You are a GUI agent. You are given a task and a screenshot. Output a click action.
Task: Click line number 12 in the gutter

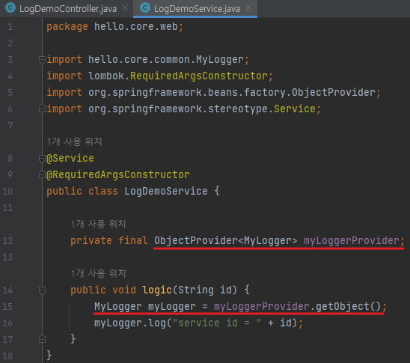[7, 240]
